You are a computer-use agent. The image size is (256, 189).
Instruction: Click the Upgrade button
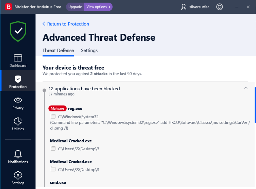(x=75, y=7)
